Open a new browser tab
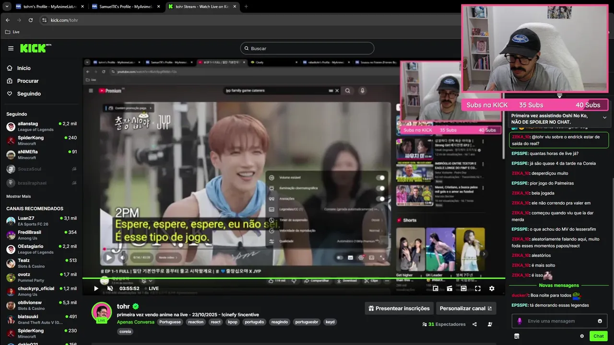614x345 pixels. coord(246,7)
